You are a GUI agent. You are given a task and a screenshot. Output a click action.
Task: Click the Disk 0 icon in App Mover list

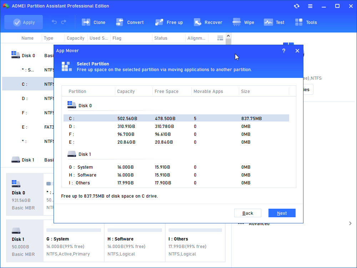71,105
